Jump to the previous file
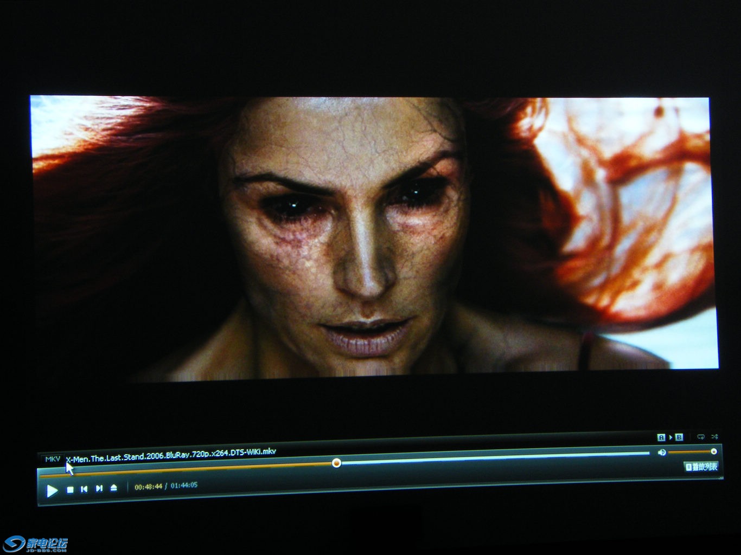This screenshot has height=555, width=741. tap(84, 489)
